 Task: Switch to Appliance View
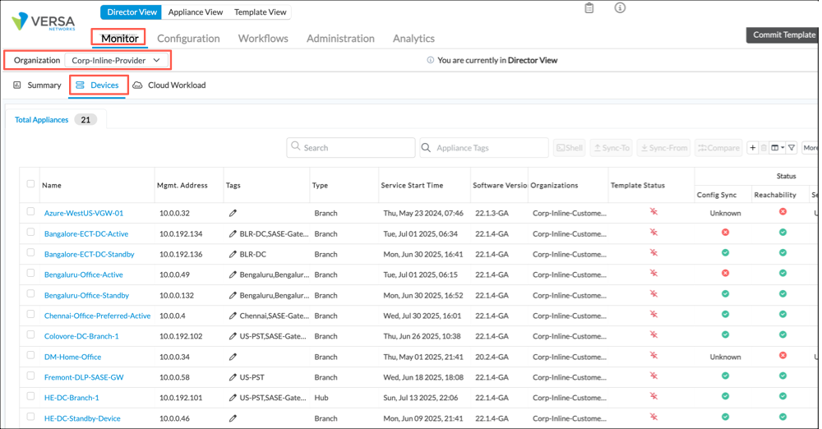coord(196,12)
